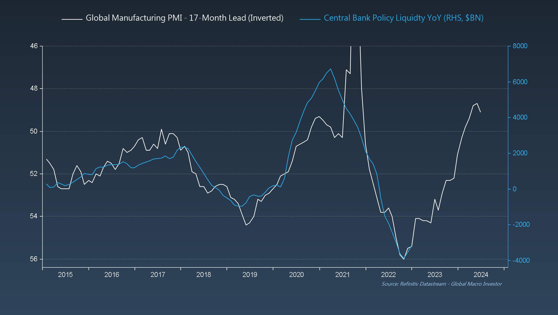
Task: Click the 46 left axis value
Action: pyautogui.click(x=34, y=46)
